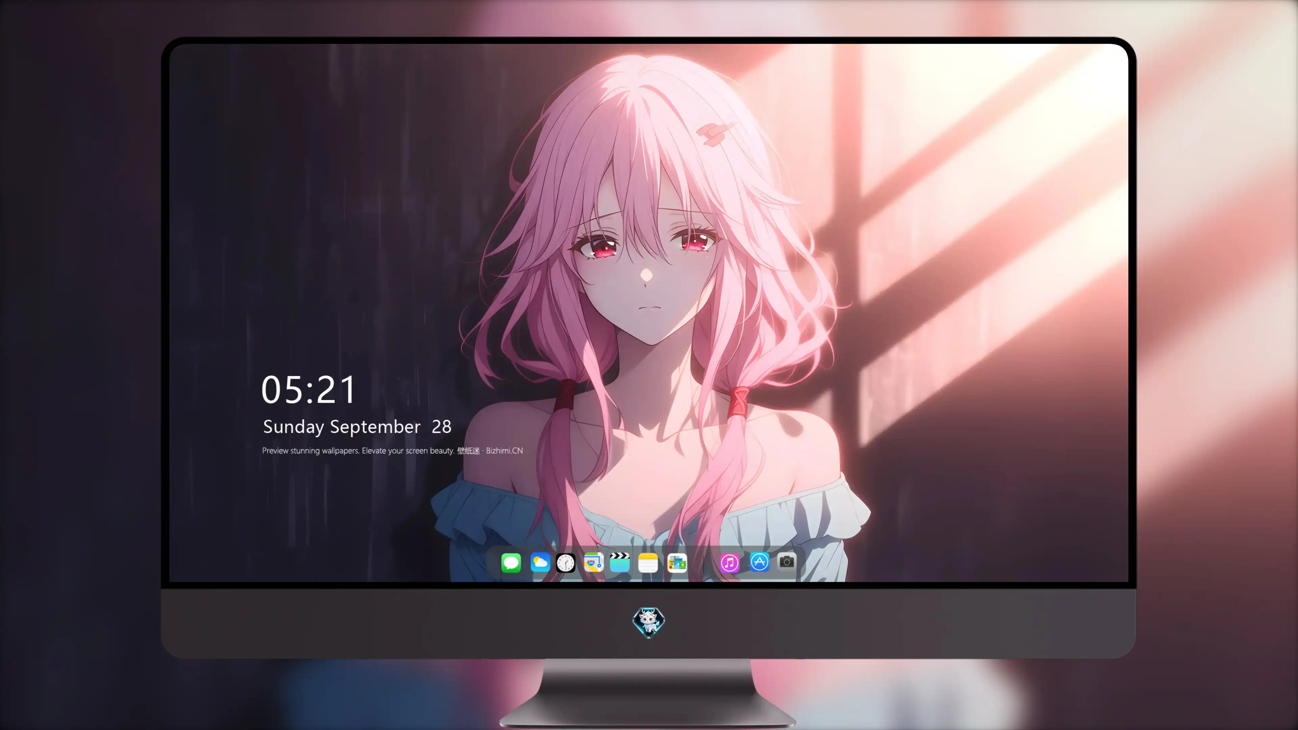Launch the Videos clapperboard app
The image size is (1298, 730).
pyautogui.click(x=620, y=562)
